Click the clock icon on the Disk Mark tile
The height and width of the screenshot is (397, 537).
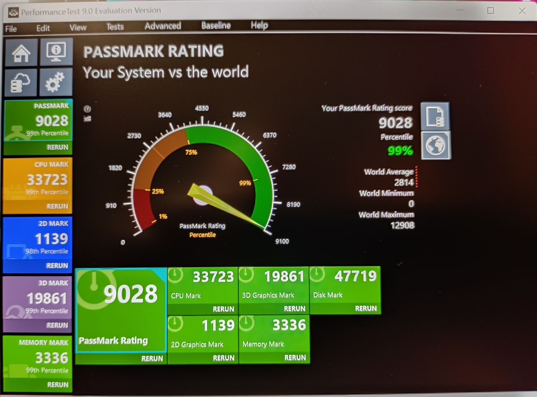point(318,274)
